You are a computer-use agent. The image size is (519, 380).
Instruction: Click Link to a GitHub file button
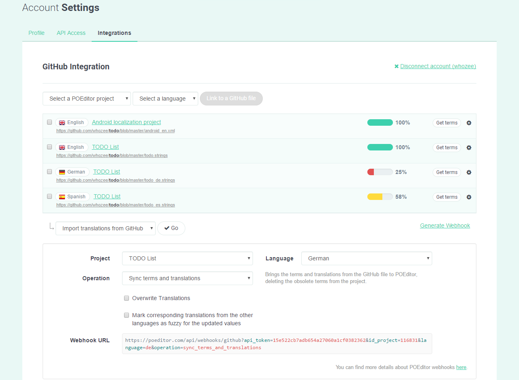pyautogui.click(x=231, y=99)
